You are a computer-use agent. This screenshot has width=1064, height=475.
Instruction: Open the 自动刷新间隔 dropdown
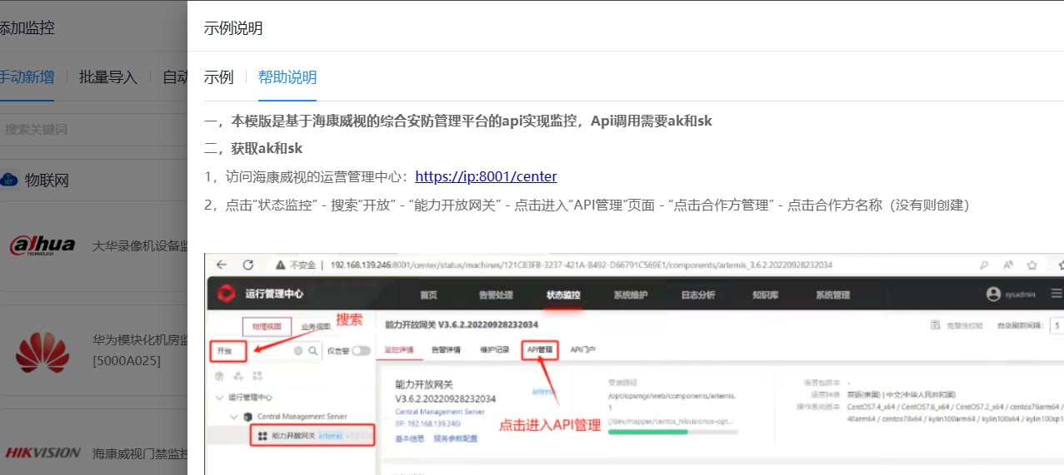click(1057, 325)
